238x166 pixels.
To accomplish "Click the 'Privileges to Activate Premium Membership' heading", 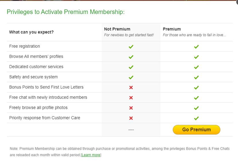I will tap(65, 12).
